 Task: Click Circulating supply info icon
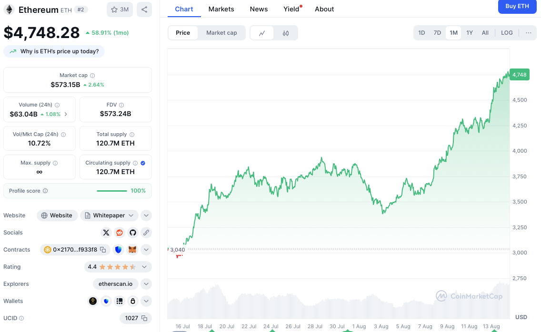click(x=135, y=163)
